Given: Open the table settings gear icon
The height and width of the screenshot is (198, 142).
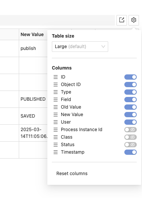Looking at the screenshot, I should 134,20.
